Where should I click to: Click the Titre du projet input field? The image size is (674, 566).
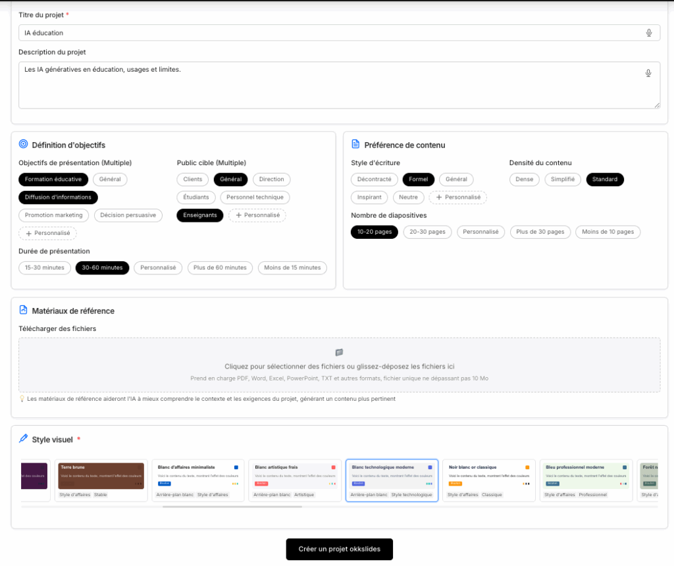(329, 33)
